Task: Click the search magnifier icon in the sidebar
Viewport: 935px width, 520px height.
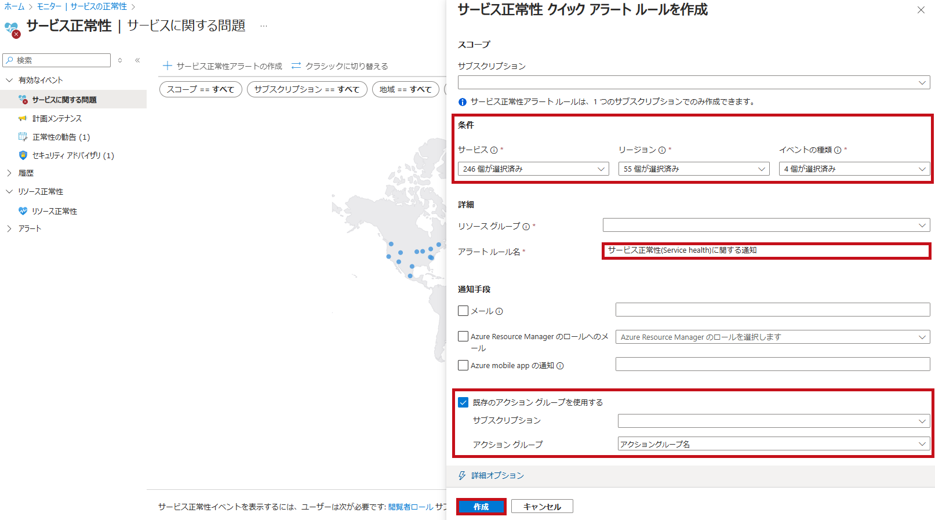Action: click(10, 60)
